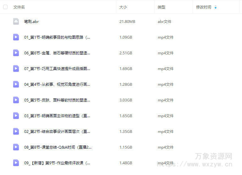The width and height of the screenshot is (242, 175).
Task: Toggle the select-all checkbox in header
Action: click(5, 7)
